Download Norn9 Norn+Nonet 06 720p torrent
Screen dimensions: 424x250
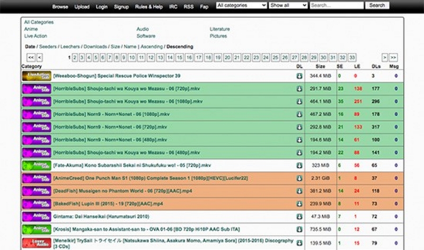point(299,127)
